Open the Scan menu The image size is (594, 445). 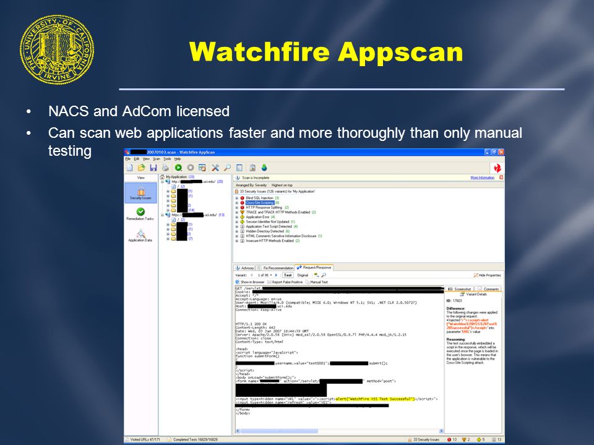tap(157, 159)
